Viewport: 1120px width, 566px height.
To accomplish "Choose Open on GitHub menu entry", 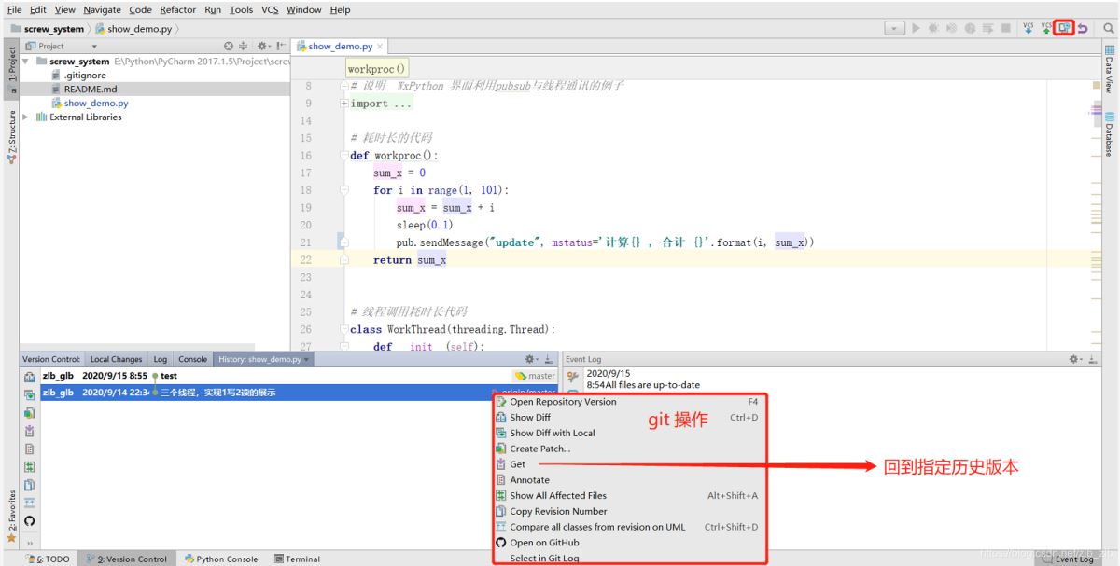I will (629, 543).
